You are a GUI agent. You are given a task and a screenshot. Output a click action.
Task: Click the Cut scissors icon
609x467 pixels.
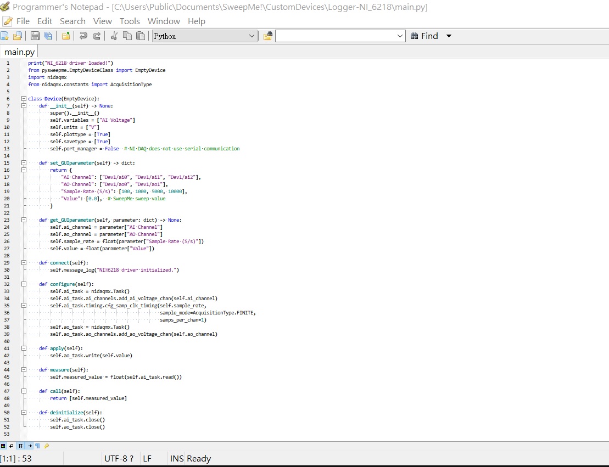tap(114, 36)
